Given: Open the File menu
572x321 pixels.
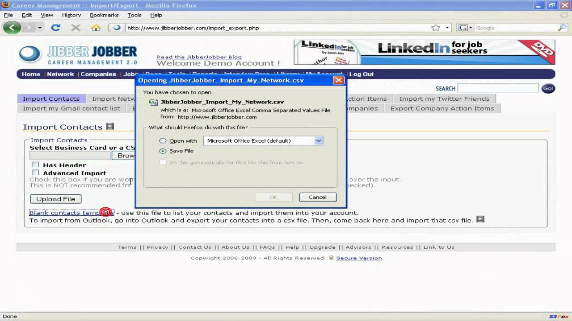Looking at the screenshot, I should point(8,15).
